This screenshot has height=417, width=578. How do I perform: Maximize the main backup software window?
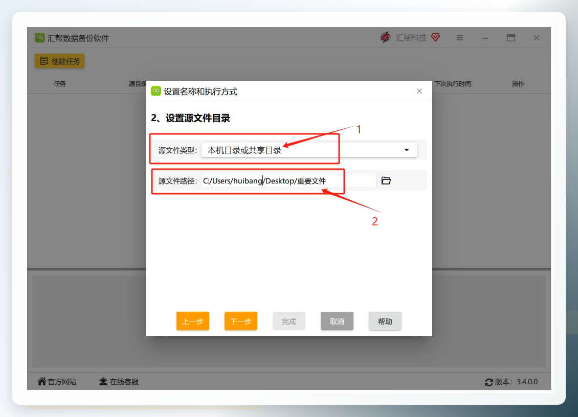(511, 38)
